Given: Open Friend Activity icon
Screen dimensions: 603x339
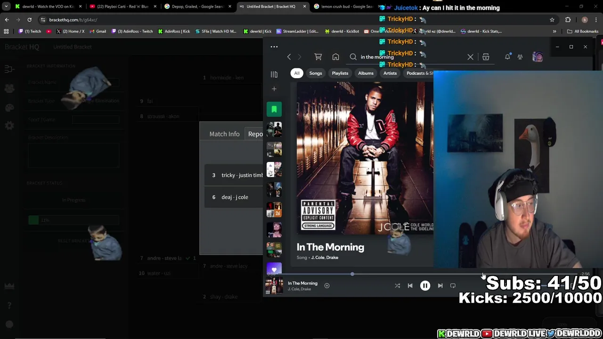Looking at the screenshot, I should [x=520, y=57].
